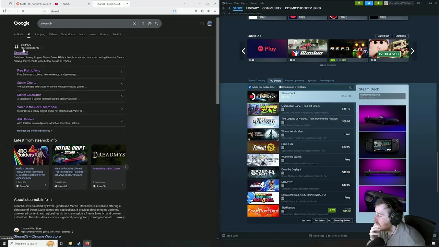The height and width of the screenshot is (247, 439).
Task: Open Steam friends activity green button
Action: pos(359,3)
